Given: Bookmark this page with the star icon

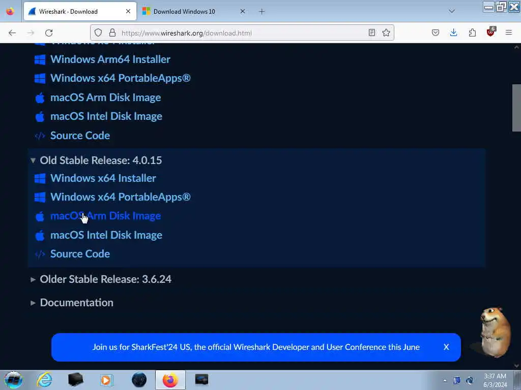Looking at the screenshot, I should tap(386, 32).
